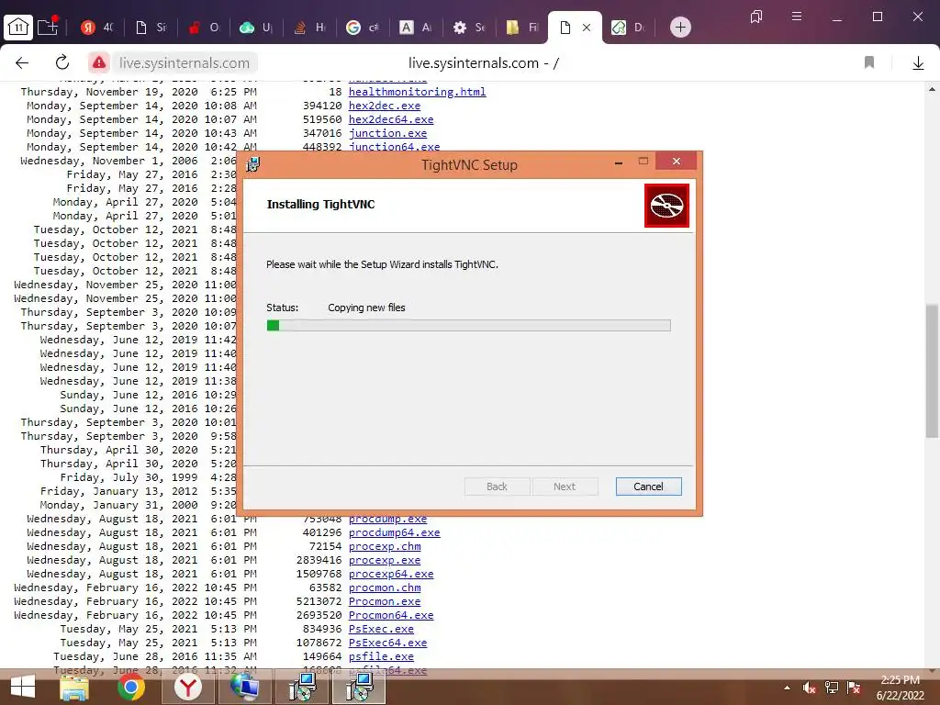Open hex2dec.exe link
This screenshot has height=705, width=940.
click(x=385, y=106)
